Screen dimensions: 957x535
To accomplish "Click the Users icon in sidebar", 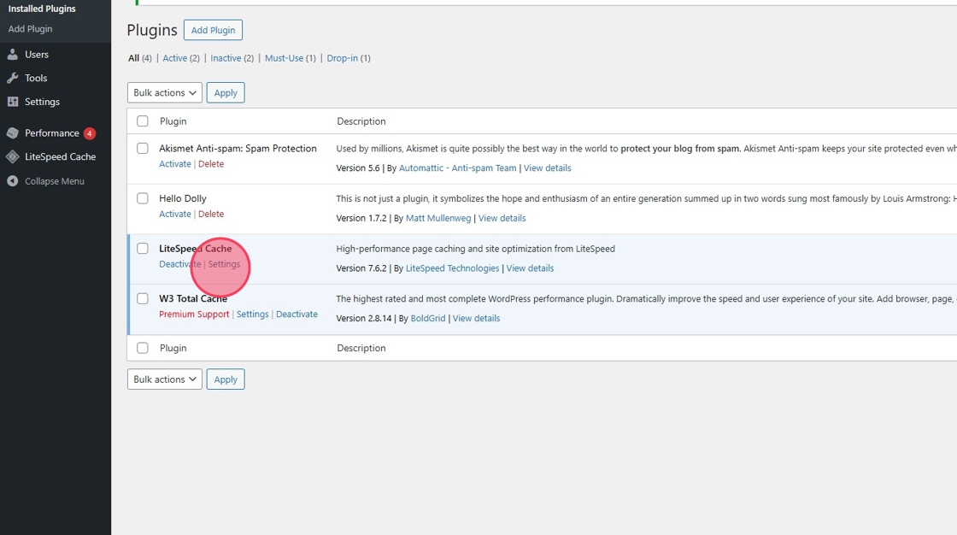I will pyautogui.click(x=13, y=55).
